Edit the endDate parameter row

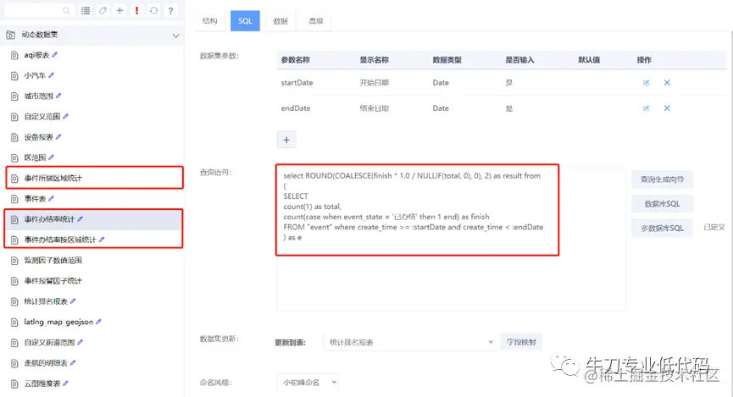tap(646, 108)
